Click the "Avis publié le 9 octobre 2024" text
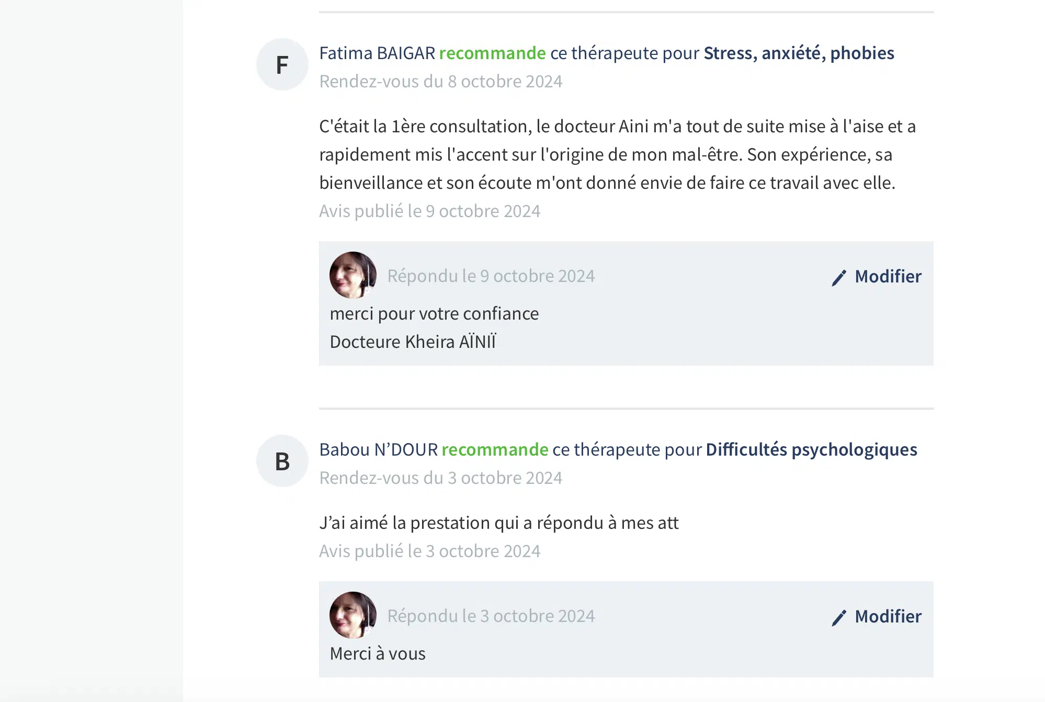This screenshot has width=1045, height=702. [x=429, y=211]
